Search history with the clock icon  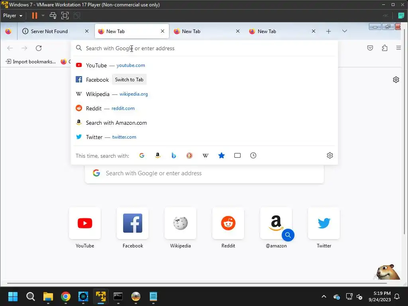click(x=253, y=156)
